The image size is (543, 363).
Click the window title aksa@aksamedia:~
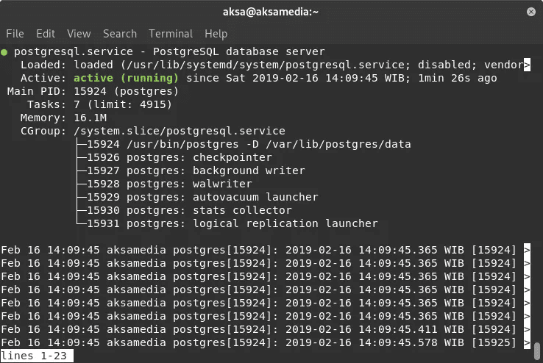(271, 12)
